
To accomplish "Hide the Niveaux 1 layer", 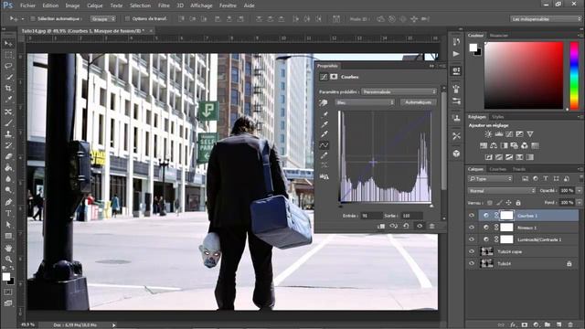I will [x=472, y=228].
